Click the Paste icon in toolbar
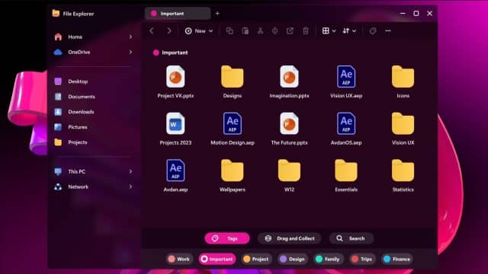 point(246,30)
